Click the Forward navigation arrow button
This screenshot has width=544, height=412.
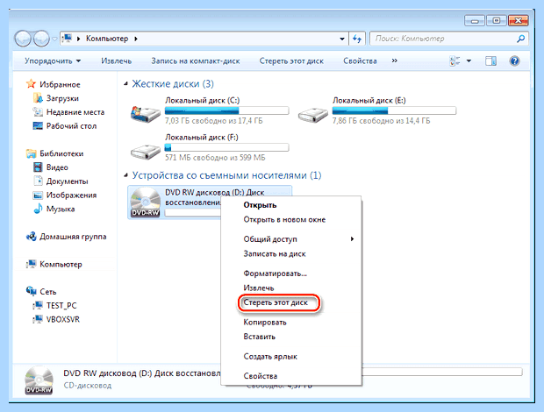point(41,39)
